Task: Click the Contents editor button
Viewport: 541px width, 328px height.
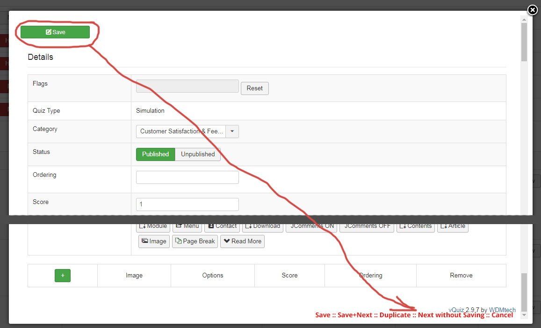Action: point(416,227)
